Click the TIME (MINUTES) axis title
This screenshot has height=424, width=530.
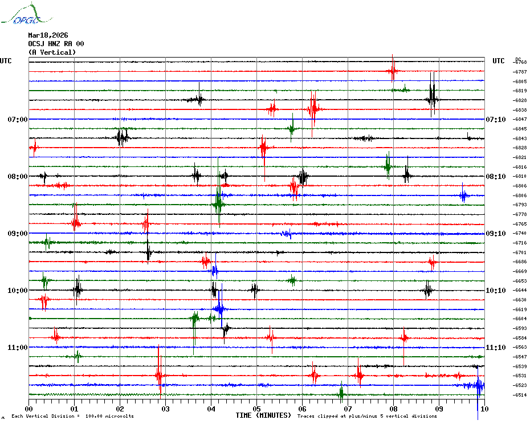pos(263,415)
